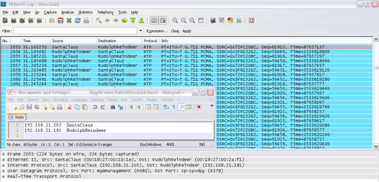Open the Wireshark Analyze menu
The height and width of the screenshot is (182, 379).
pyautogui.click(x=67, y=12)
